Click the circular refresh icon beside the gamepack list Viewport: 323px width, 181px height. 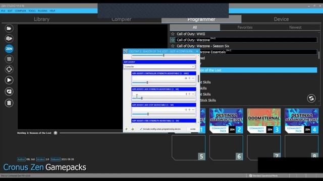(311, 99)
